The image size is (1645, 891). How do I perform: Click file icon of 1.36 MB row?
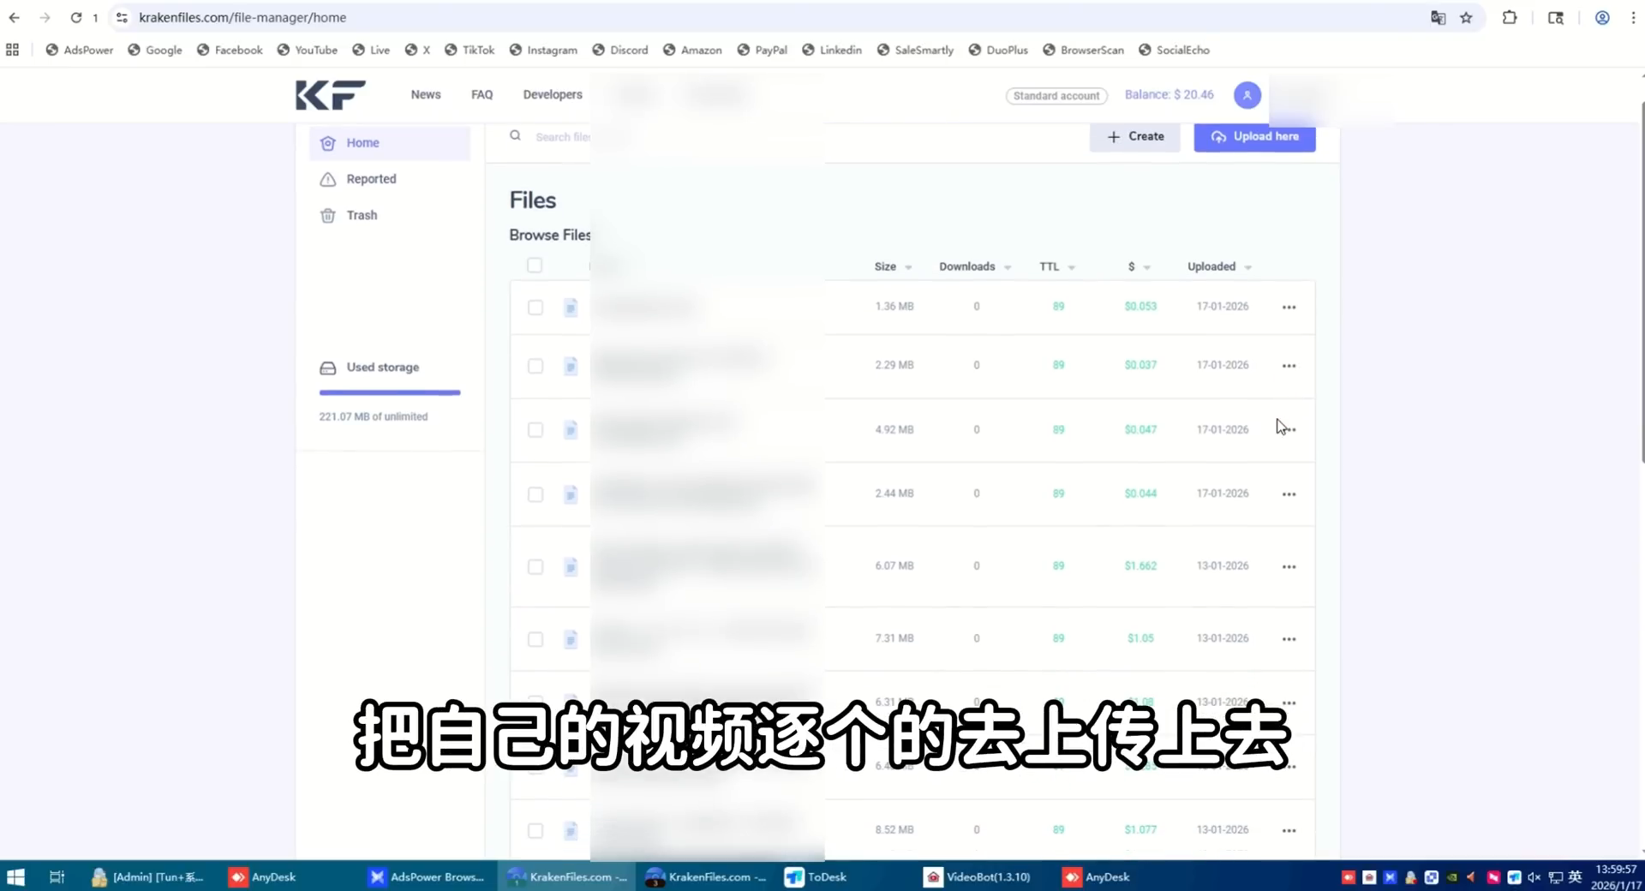(571, 308)
